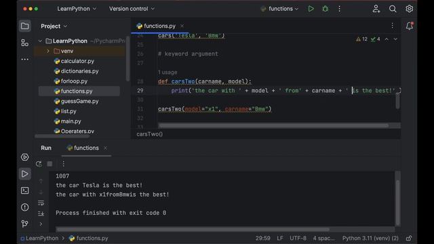Collapse the LearnPython root folder
Screen dimensions: 434x244
point(40,41)
